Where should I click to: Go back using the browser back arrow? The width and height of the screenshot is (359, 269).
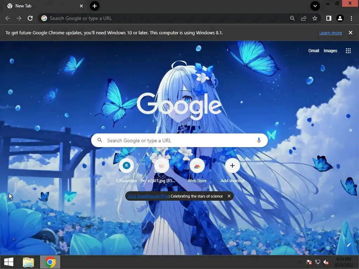(x=8, y=18)
